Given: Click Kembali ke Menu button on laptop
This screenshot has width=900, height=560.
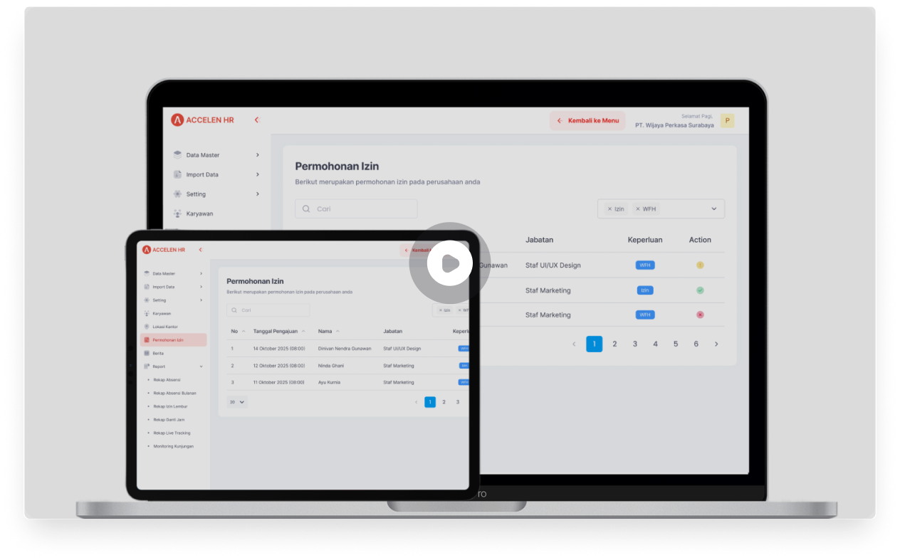Looking at the screenshot, I should 587,121.
